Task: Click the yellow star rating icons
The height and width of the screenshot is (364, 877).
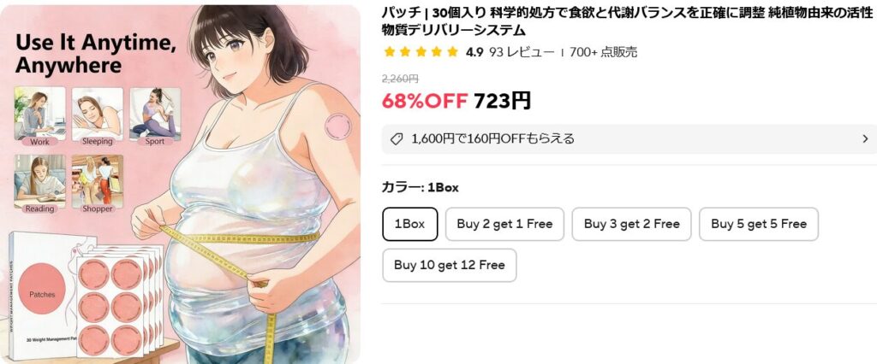Action: pos(421,52)
